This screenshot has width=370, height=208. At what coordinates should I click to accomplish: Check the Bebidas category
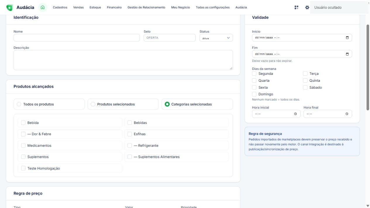click(x=130, y=123)
